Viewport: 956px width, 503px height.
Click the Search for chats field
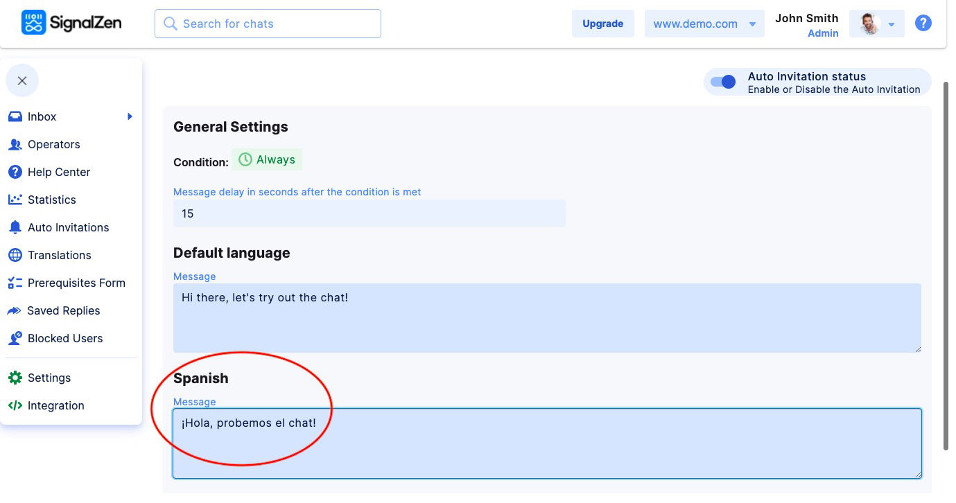[x=268, y=24]
